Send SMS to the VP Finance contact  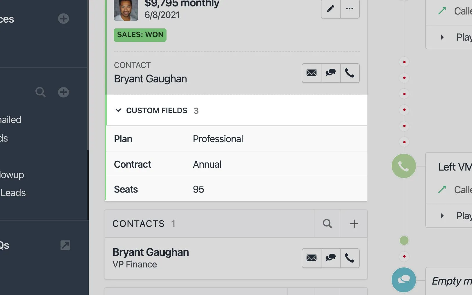pos(330,258)
